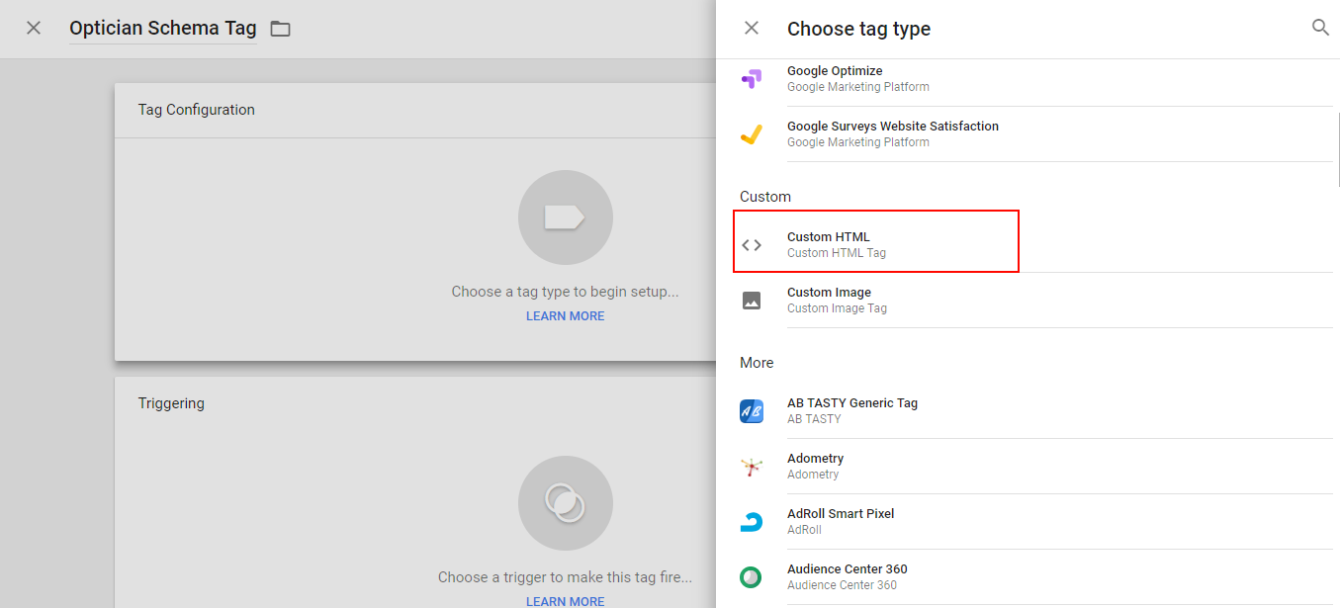Image resolution: width=1340 pixels, height=608 pixels.
Task: Exit tag editing via top-left X
Action: pyautogui.click(x=34, y=28)
